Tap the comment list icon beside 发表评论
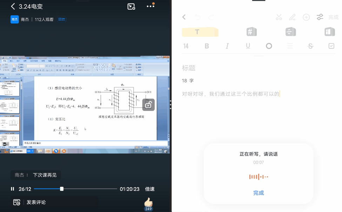The height and width of the screenshot is (212, 342). pos(17,202)
